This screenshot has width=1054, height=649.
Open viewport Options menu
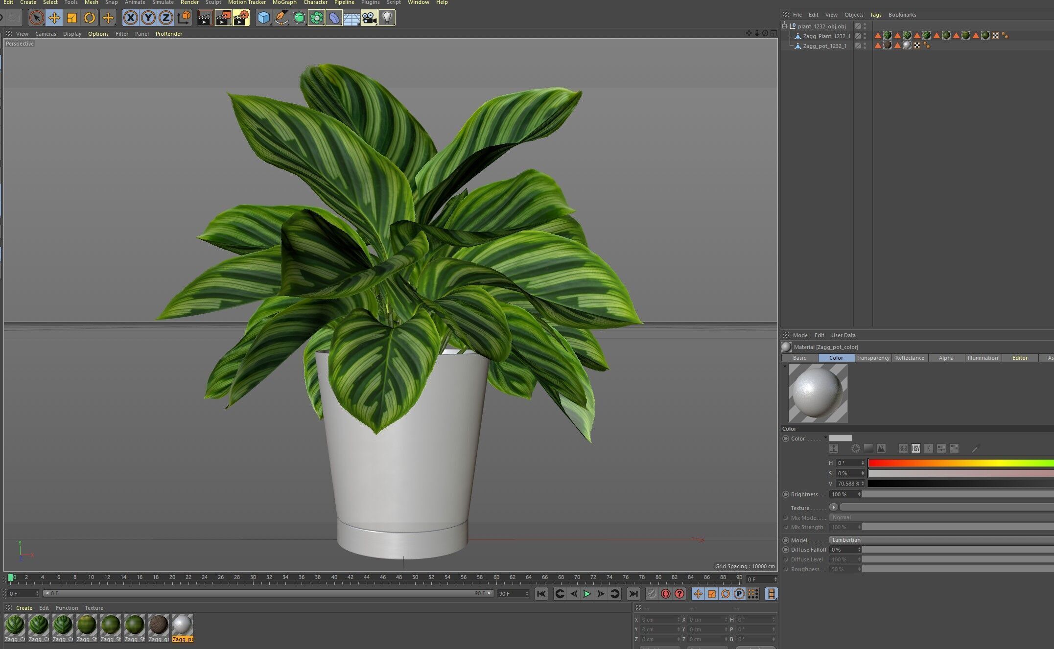(98, 34)
